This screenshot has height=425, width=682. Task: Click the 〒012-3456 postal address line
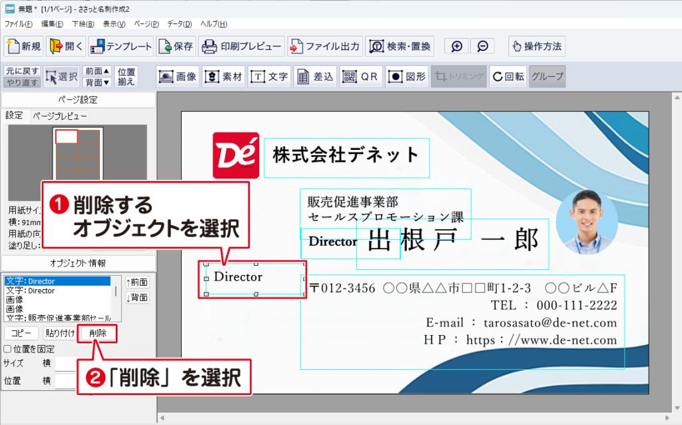click(x=464, y=288)
